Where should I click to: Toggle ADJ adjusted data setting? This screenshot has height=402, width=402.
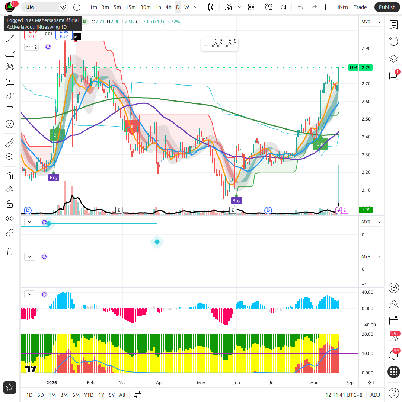pos(375,395)
